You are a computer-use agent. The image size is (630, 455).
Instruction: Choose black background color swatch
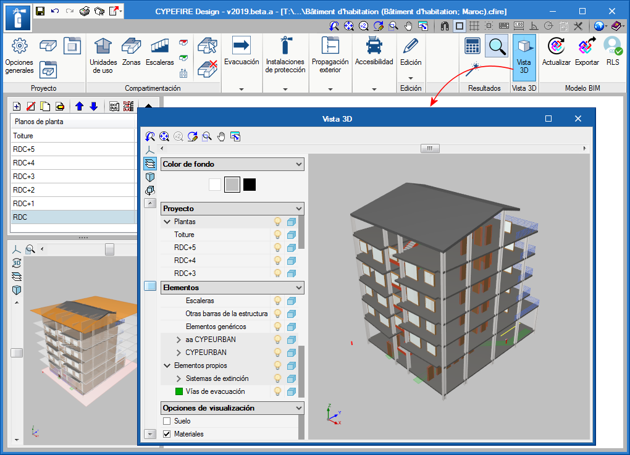[250, 185]
